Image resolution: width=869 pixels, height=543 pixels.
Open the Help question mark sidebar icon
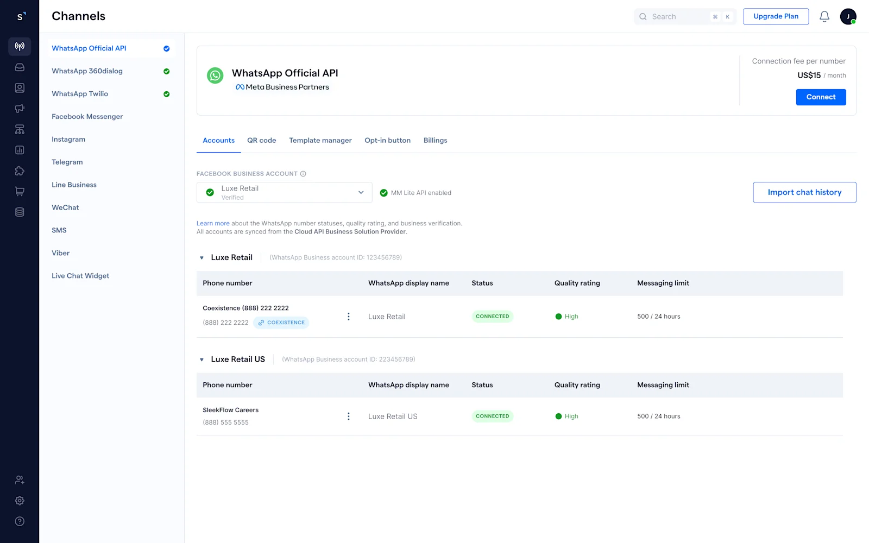point(20,521)
